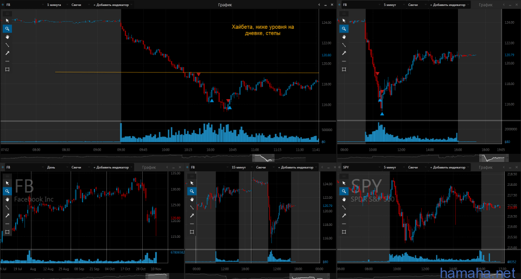Select the hand pan tool in 1-minute FB chart
Viewport: 521px width, 279px height.
[x=7, y=37]
